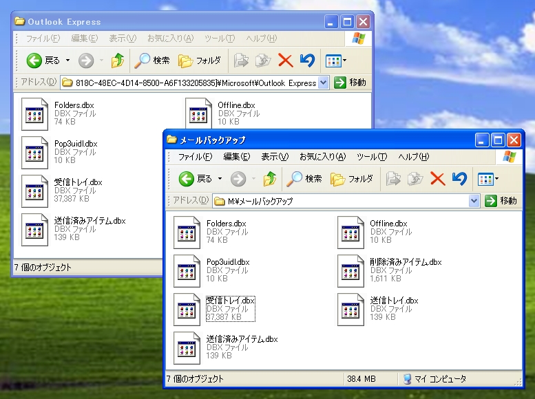Select Folders.dbx in Outlook Express window
The image size is (535, 399).
pyautogui.click(x=58, y=114)
